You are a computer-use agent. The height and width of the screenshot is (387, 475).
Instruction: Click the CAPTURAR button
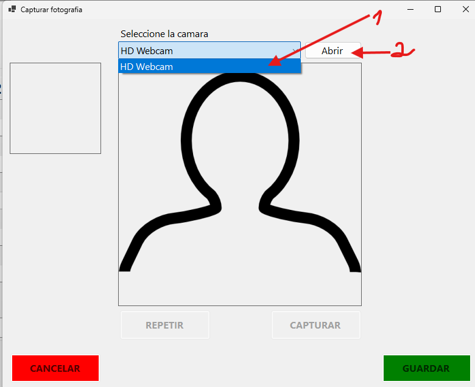pyautogui.click(x=315, y=325)
